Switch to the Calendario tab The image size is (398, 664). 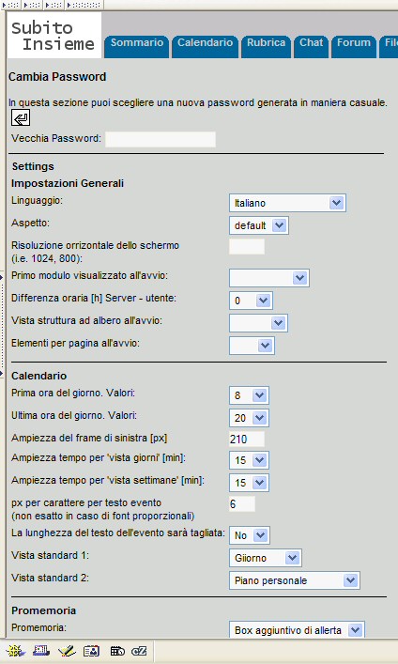click(205, 46)
